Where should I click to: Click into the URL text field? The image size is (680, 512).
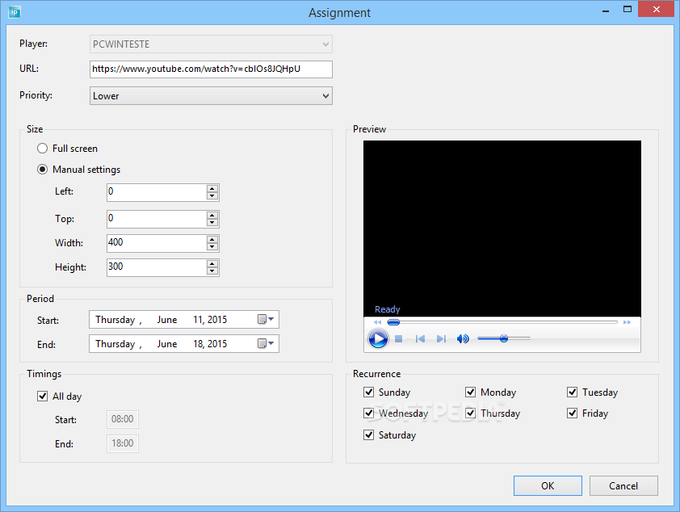tap(211, 69)
